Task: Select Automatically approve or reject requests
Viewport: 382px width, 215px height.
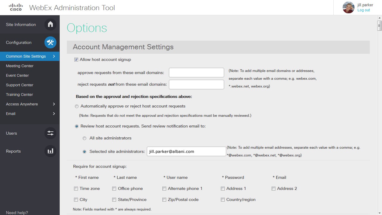Action: point(77,106)
